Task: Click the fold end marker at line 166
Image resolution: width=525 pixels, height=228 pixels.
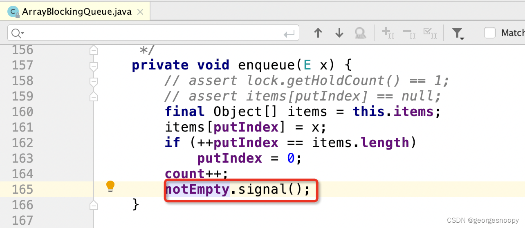Action: tap(94, 205)
